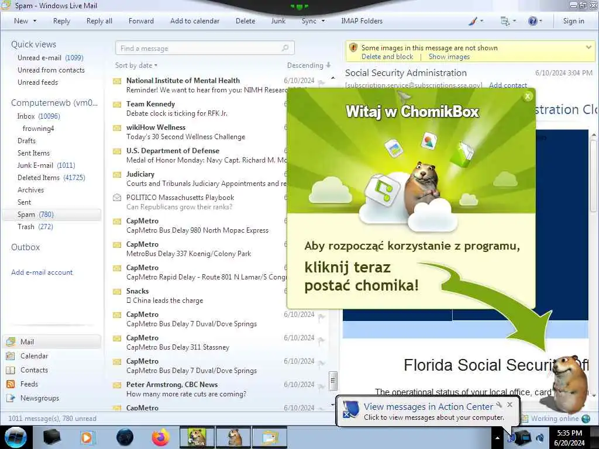Open Windows Media Player from the taskbar

tap(87, 437)
